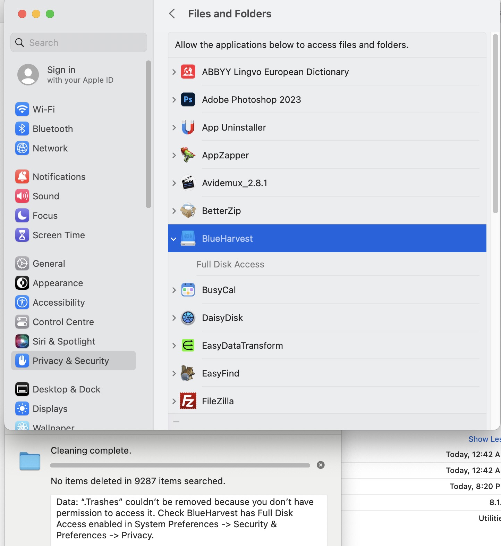Click the Bluetooth sidebar icon
Screen dimensions: 501x546
coord(22,129)
